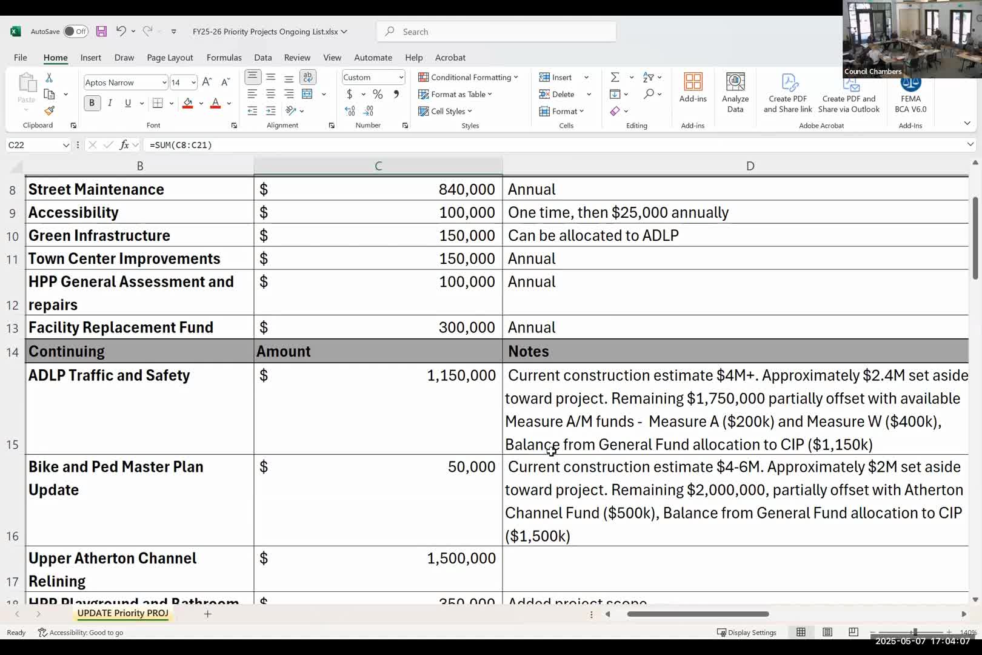Click the Search box in title bar
982x655 pixels.
click(x=496, y=32)
